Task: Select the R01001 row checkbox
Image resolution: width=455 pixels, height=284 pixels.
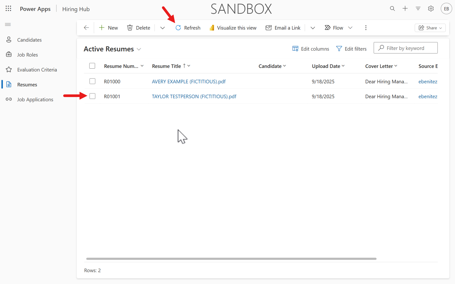Action: pos(92,96)
